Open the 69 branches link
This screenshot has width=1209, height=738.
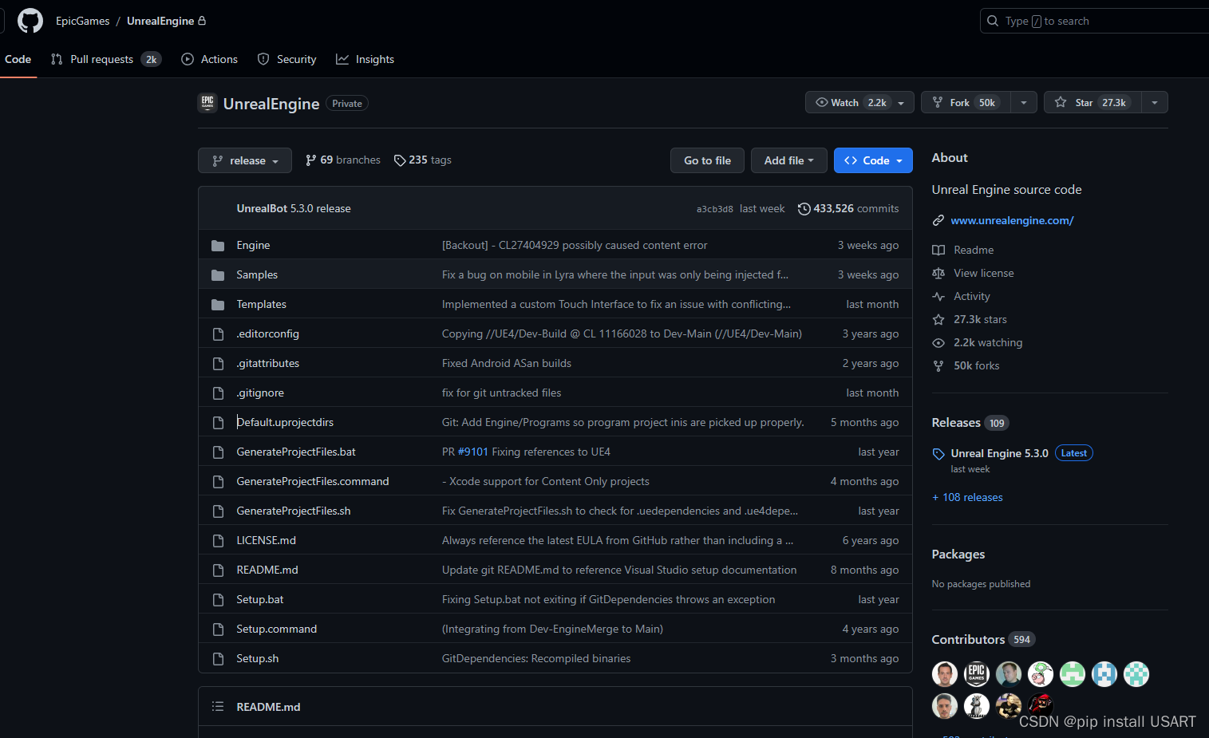(x=343, y=160)
